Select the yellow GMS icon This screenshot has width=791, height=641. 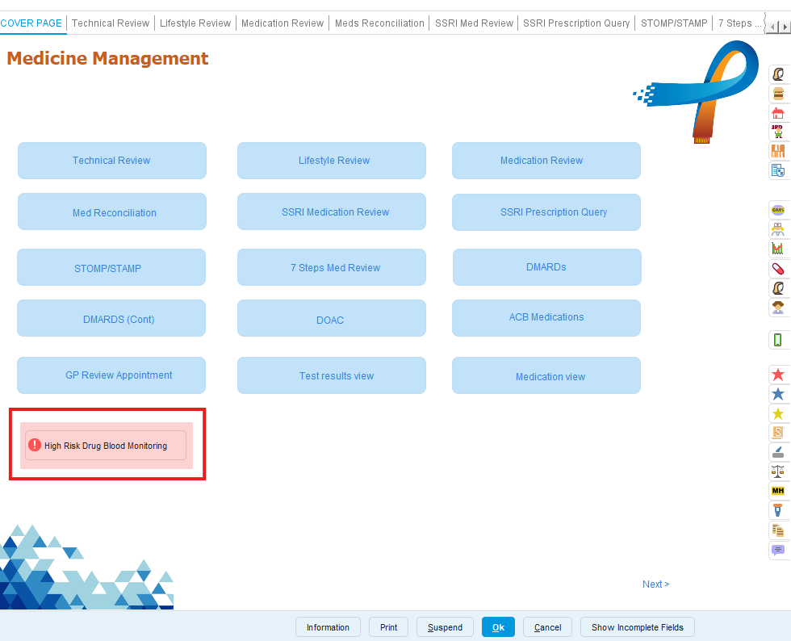pos(778,210)
